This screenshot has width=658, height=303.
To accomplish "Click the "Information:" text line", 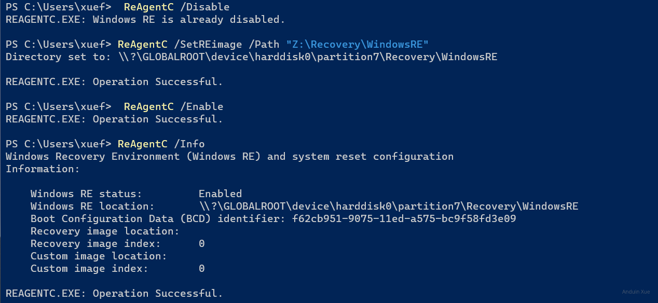I will click(x=43, y=169).
